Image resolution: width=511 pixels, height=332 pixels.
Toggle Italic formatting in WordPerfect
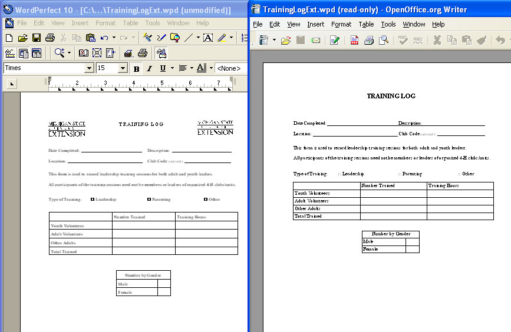tap(149, 68)
